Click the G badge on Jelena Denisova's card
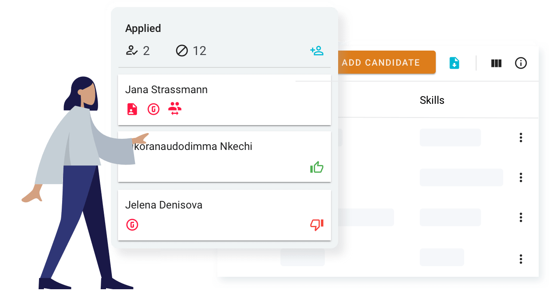The height and width of the screenshot is (291, 552). pyautogui.click(x=132, y=224)
